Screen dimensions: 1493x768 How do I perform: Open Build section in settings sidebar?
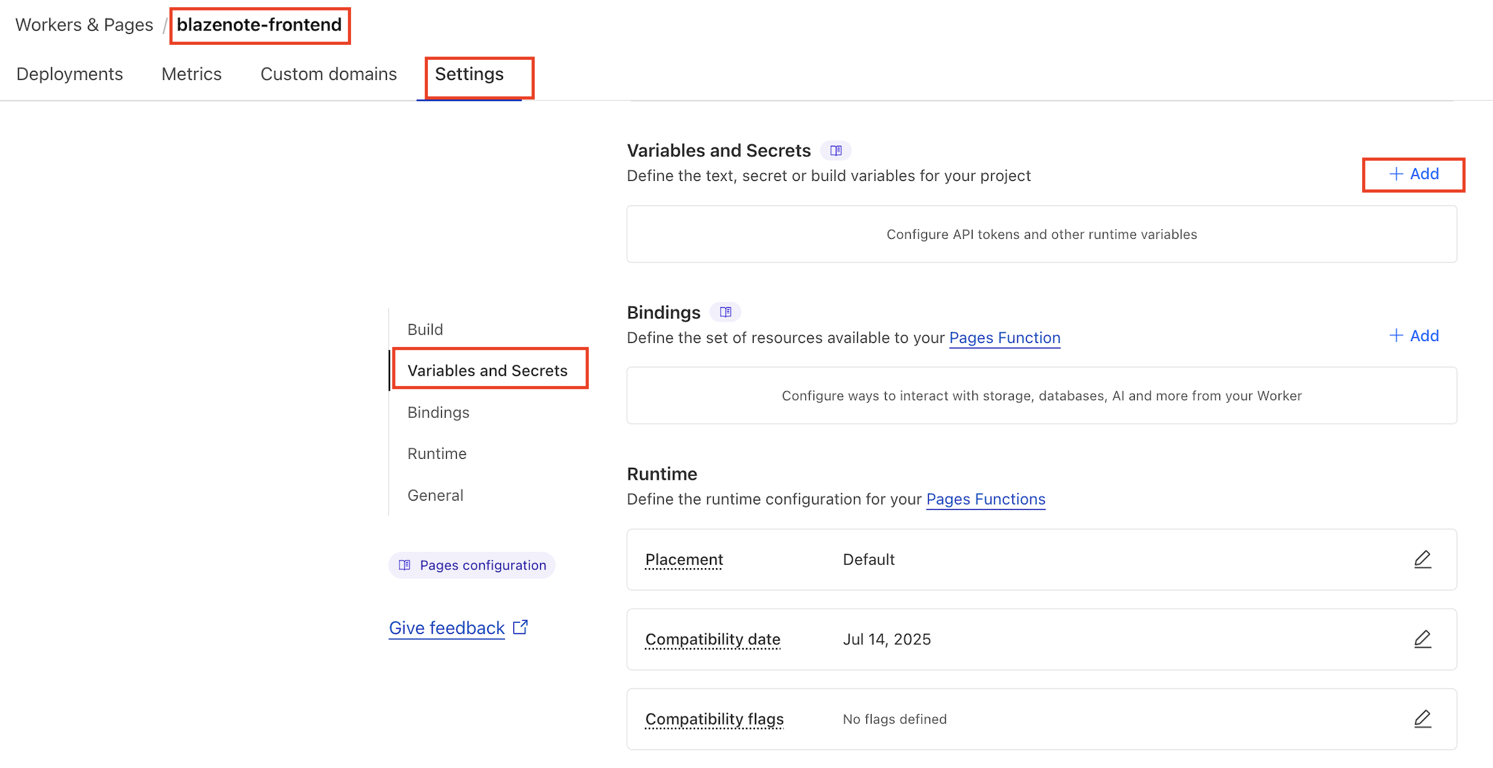pyautogui.click(x=425, y=329)
